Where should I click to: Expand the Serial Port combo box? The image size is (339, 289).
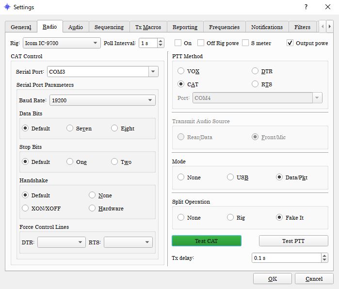pos(153,72)
